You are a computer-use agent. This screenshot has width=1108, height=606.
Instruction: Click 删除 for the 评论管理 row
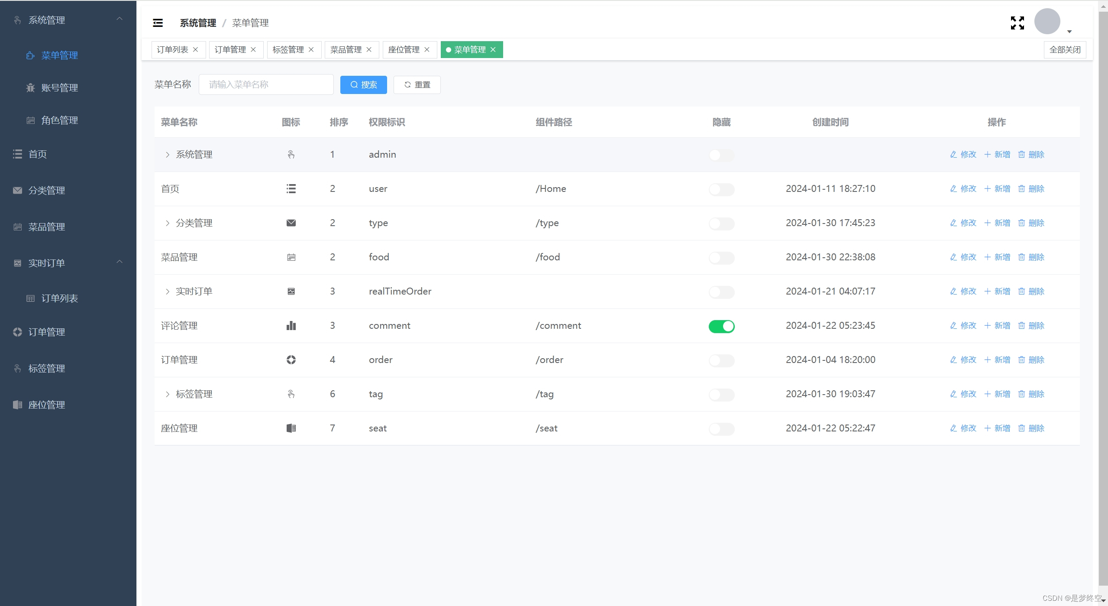click(x=1031, y=326)
